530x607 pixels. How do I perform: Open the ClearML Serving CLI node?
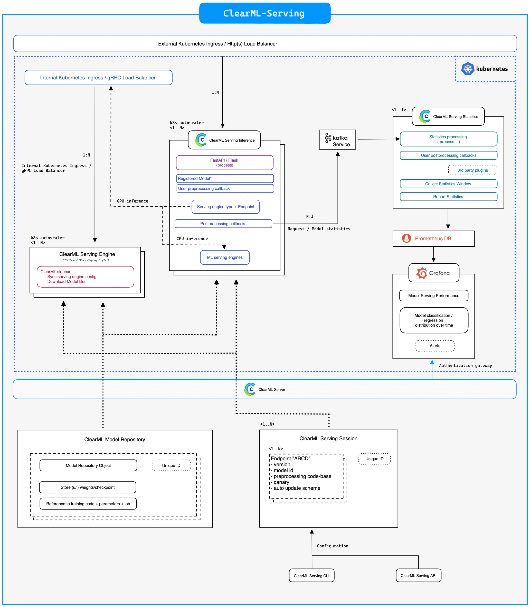[x=311, y=575]
